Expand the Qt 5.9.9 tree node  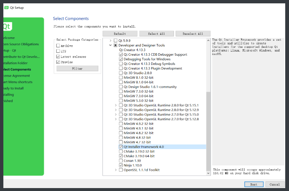[x=110, y=41]
